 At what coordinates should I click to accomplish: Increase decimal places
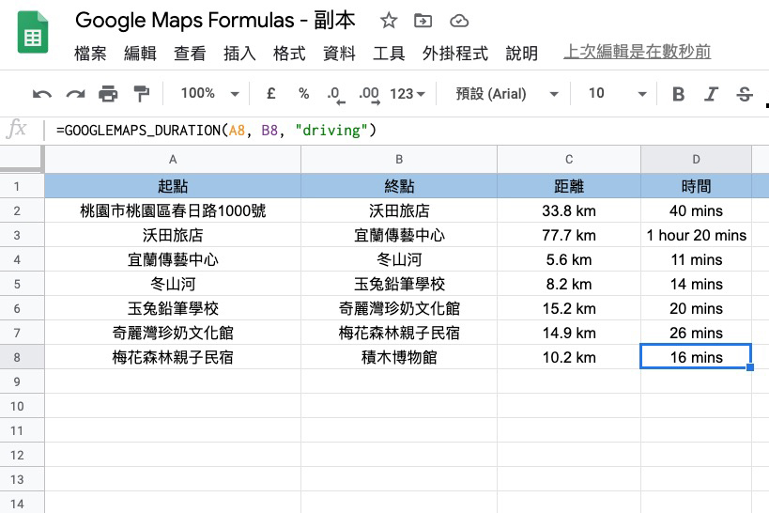tap(369, 94)
